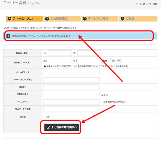Click the パスワード row label

point(23,102)
